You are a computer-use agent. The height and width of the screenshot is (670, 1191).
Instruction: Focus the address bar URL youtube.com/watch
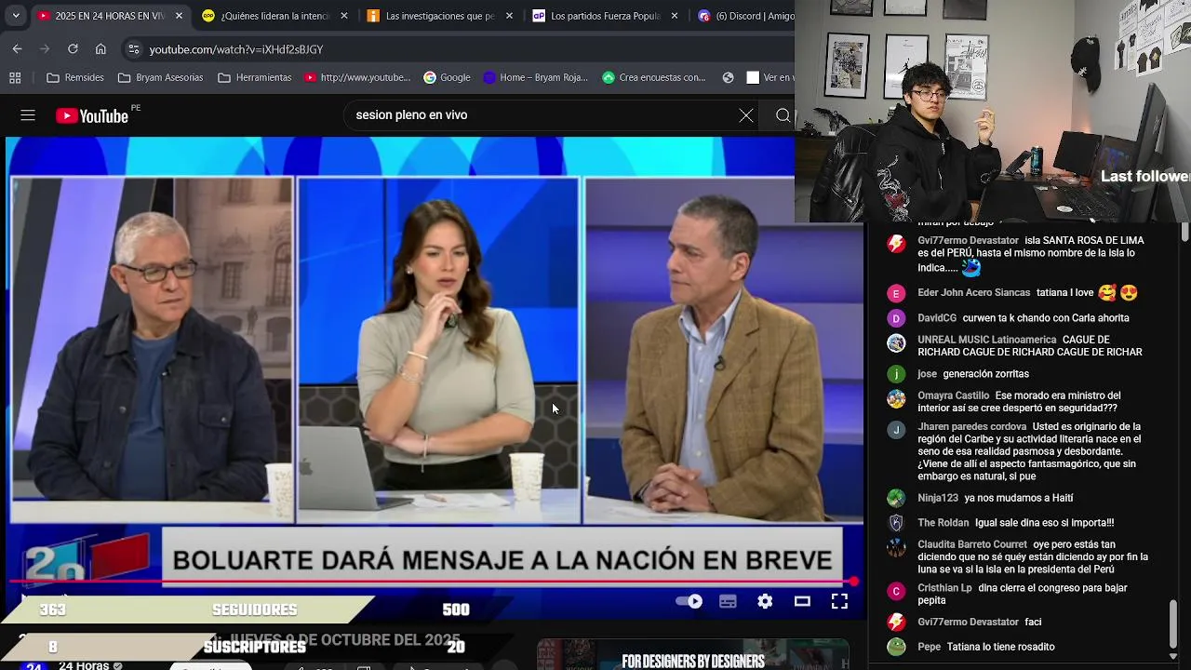(236, 49)
